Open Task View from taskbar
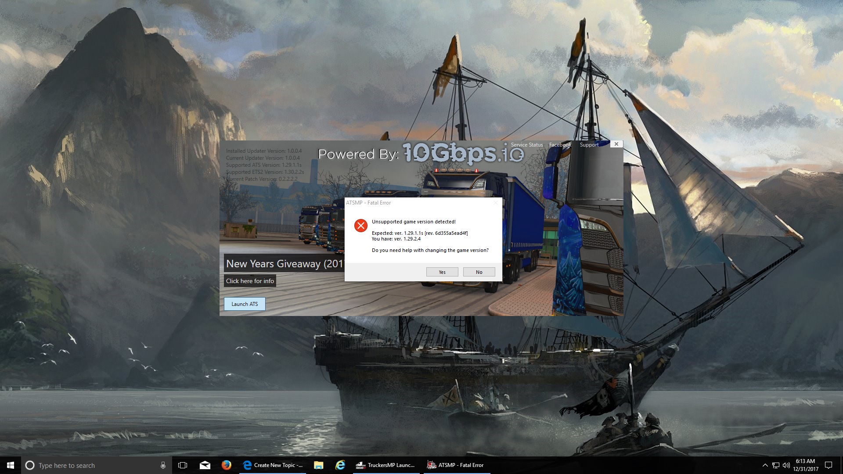 click(x=183, y=465)
